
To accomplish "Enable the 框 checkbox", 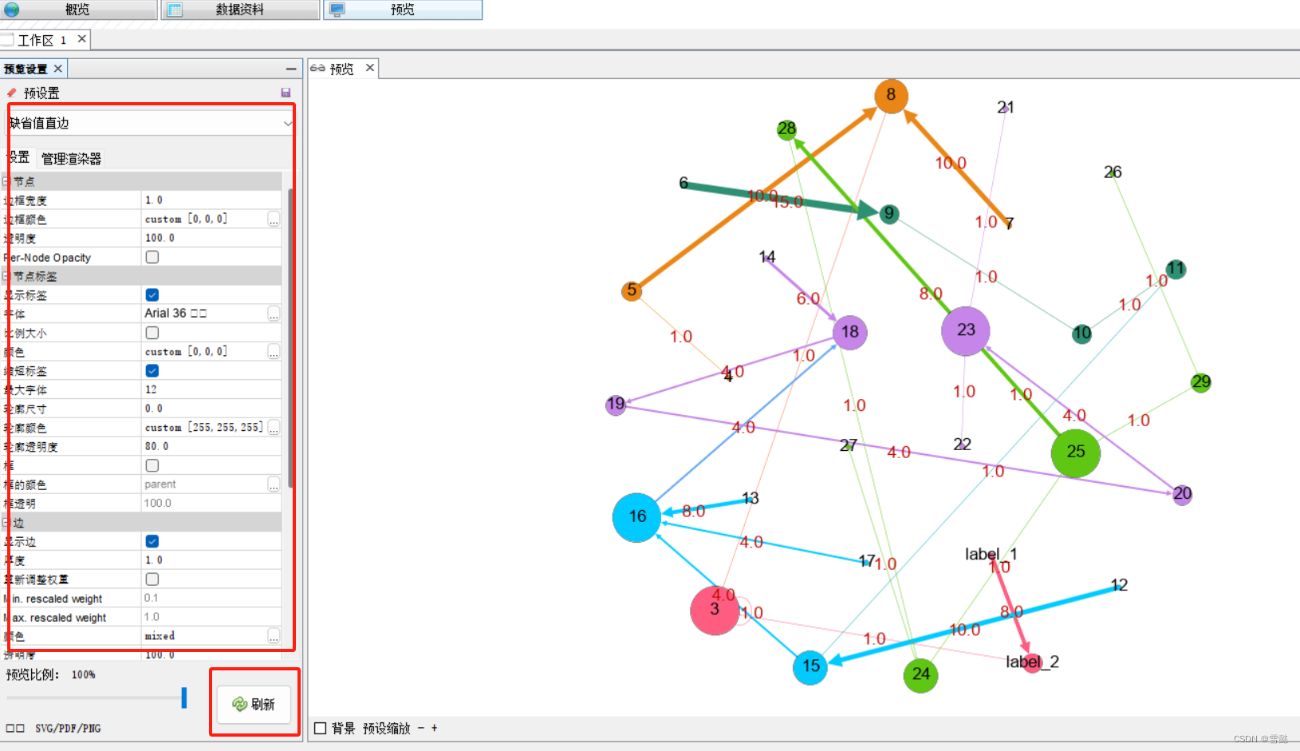I will pos(152,465).
